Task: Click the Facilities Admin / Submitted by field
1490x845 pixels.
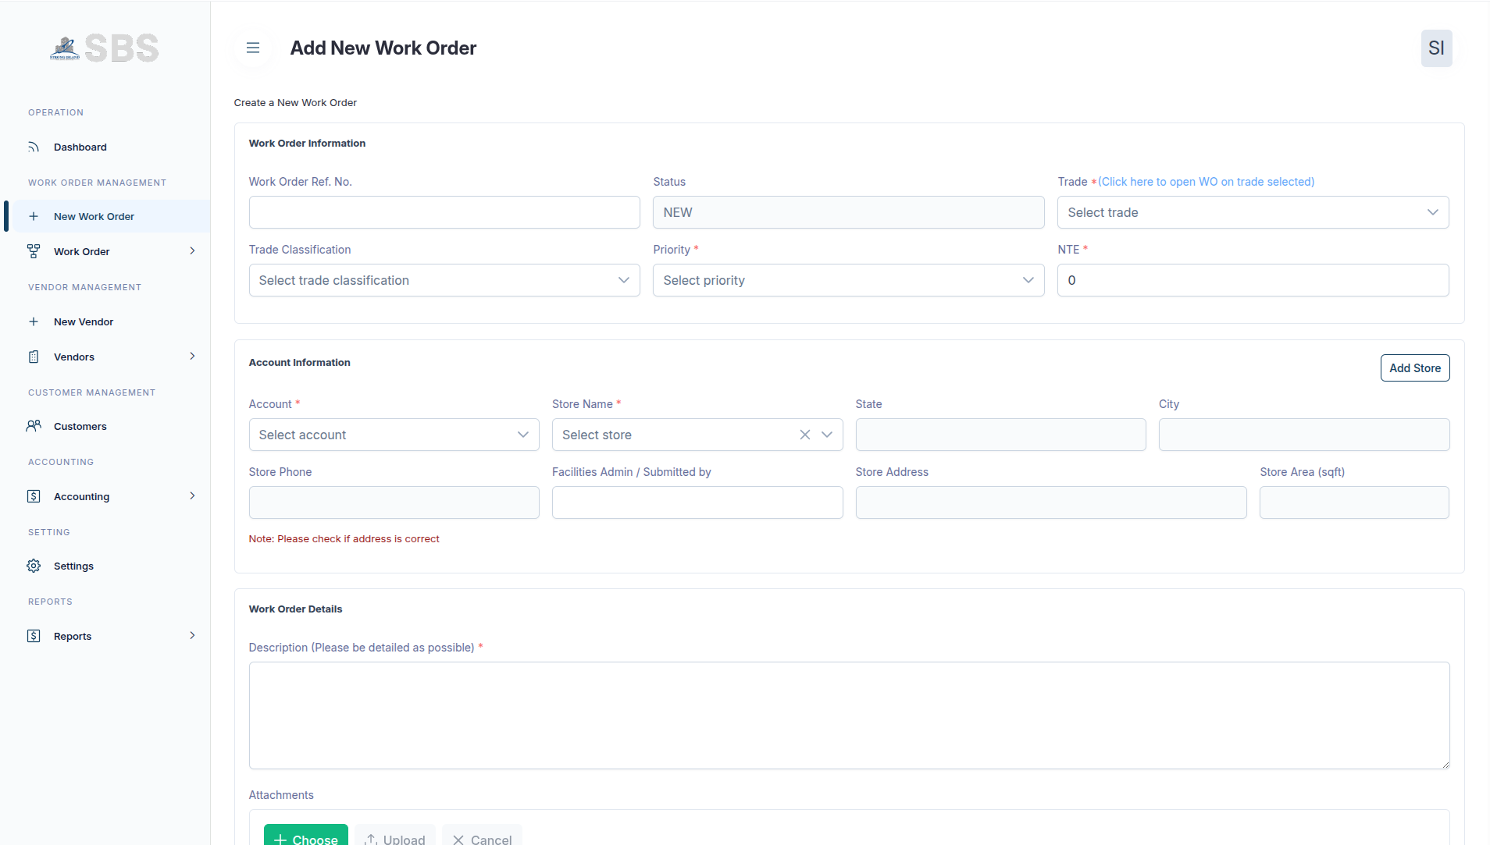Action: tap(697, 502)
